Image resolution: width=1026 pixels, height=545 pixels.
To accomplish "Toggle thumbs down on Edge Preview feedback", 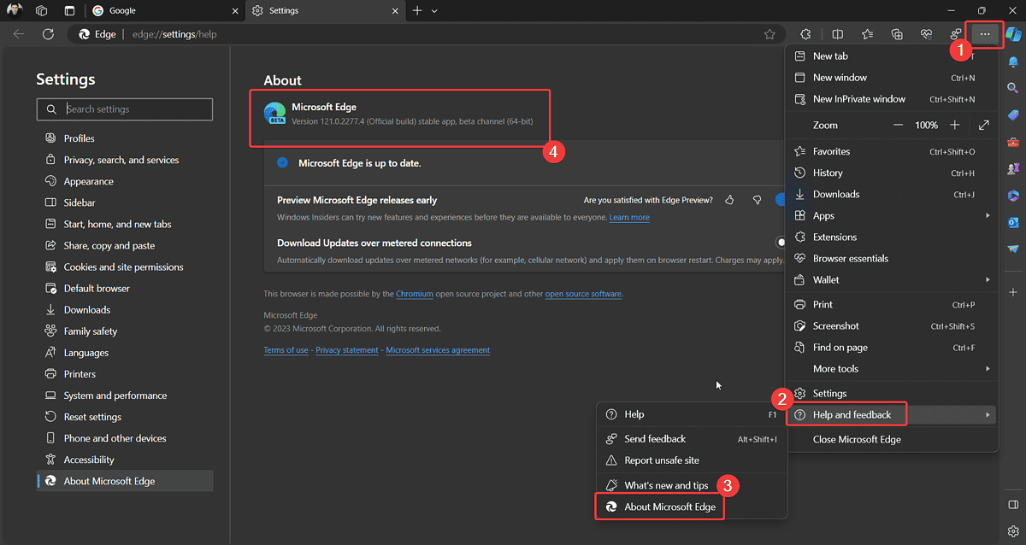I will tap(757, 199).
